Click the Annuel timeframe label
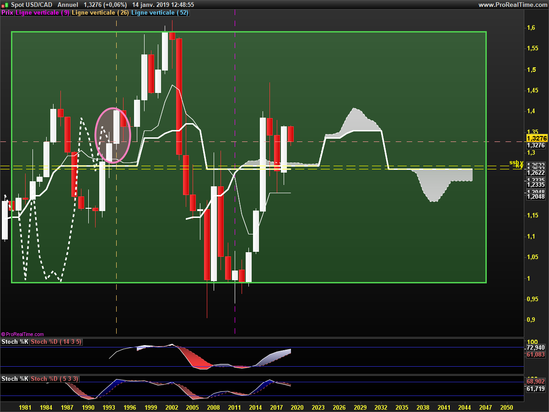The image size is (549, 412). click(x=68, y=5)
